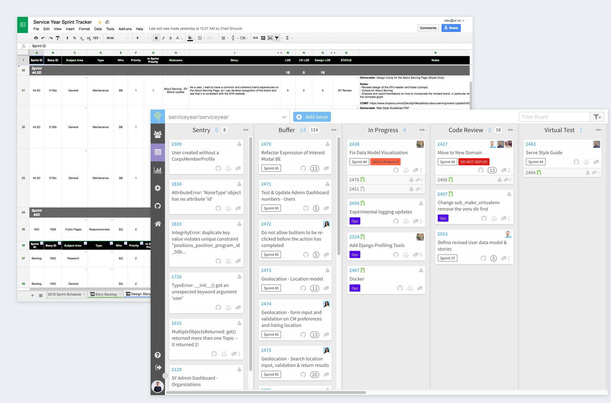Click the purple Ops label on card 2456
The image size is (611, 403).
[x=355, y=221]
